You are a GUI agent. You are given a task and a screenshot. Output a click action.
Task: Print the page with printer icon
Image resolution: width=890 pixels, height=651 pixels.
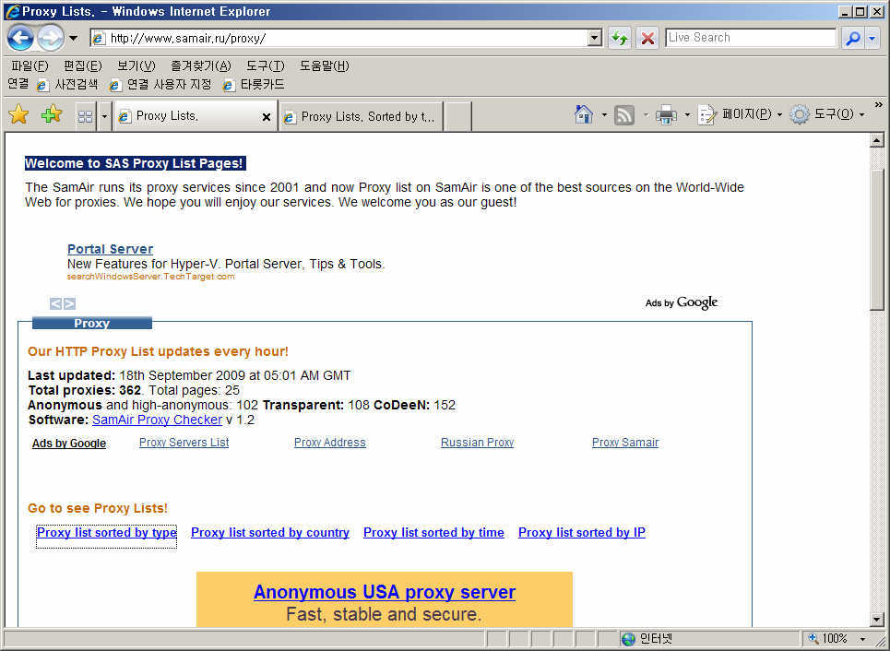[667, 115]
